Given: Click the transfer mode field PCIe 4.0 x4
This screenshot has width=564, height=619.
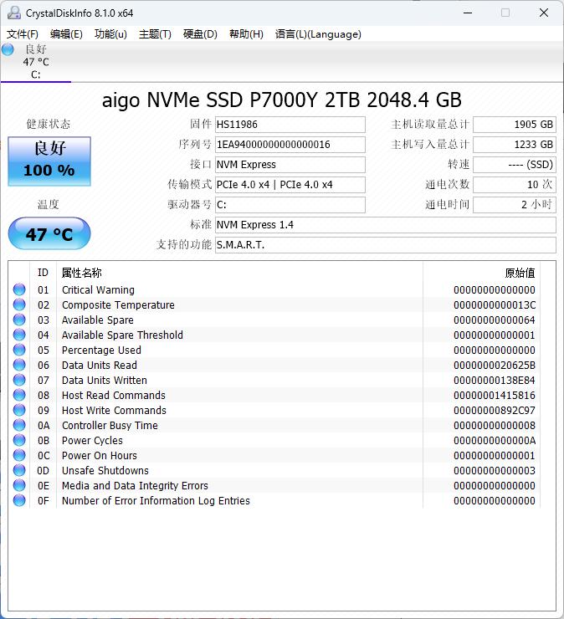Looking at the screenshot, I should pos(290,185).
